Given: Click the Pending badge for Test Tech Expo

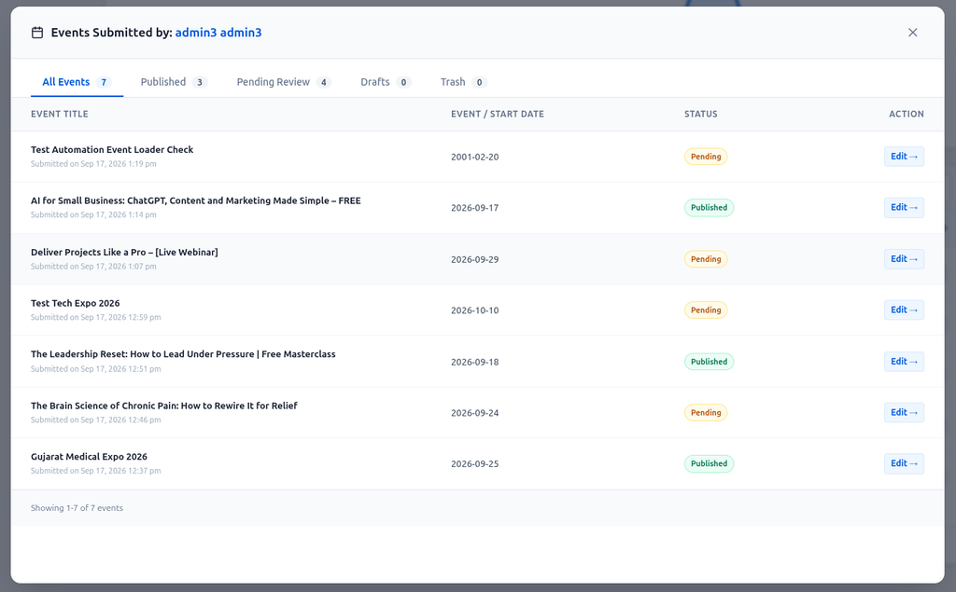Looking at the screenshot, I should tap(706, 310).
